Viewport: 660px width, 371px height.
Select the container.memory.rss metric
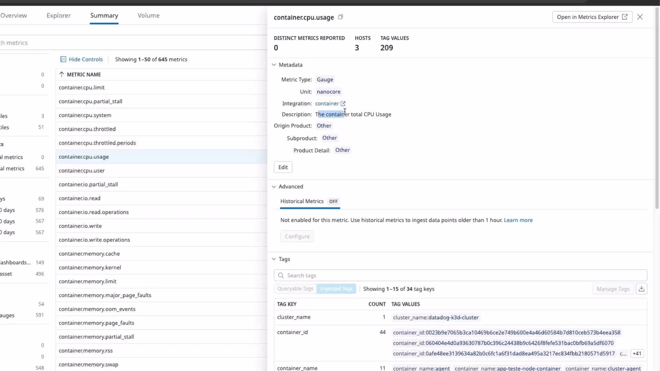pyautogui.click(x=161, y=351)
